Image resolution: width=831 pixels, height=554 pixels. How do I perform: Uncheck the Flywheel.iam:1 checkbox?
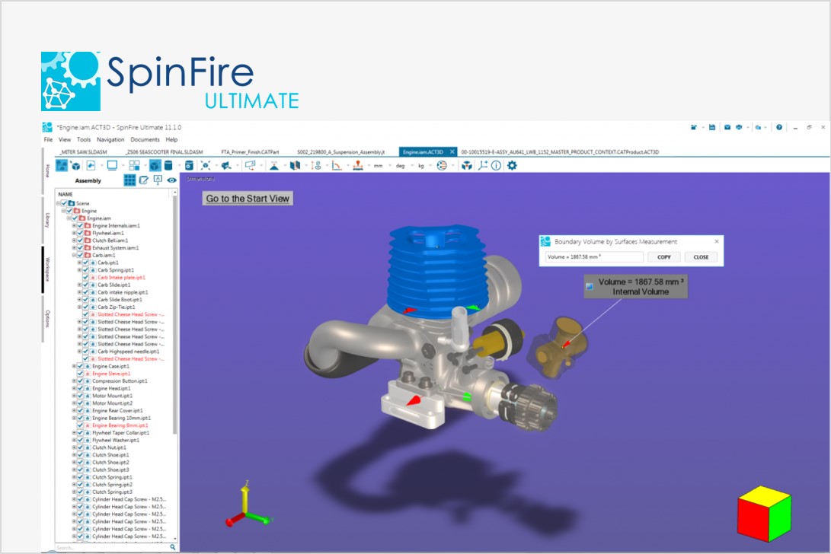pyautogui.click(x=80, y=233)
